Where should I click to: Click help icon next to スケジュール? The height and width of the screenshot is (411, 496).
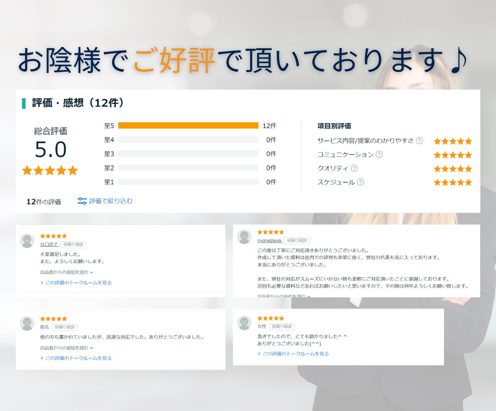point(361,182)
